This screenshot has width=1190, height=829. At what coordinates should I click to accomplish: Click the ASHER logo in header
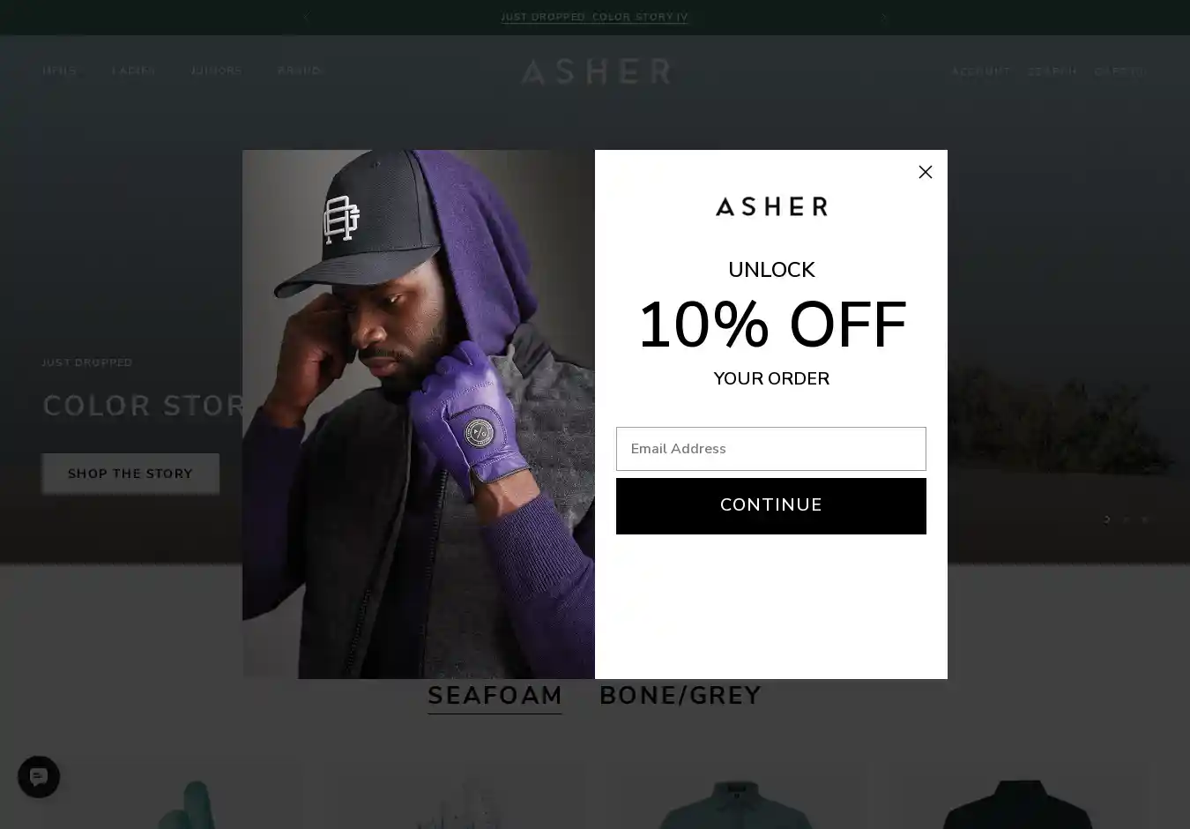click(x=595, y=71)
